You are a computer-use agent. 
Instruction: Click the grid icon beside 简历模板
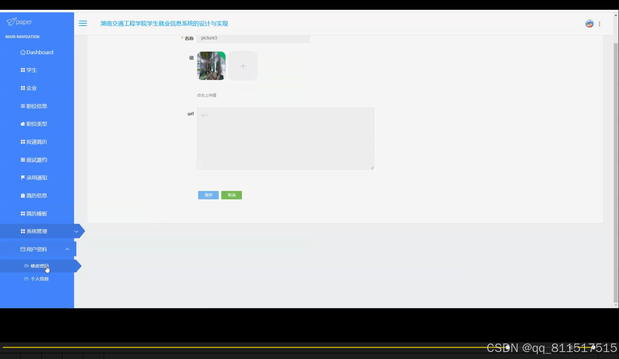tap(23, 213)
